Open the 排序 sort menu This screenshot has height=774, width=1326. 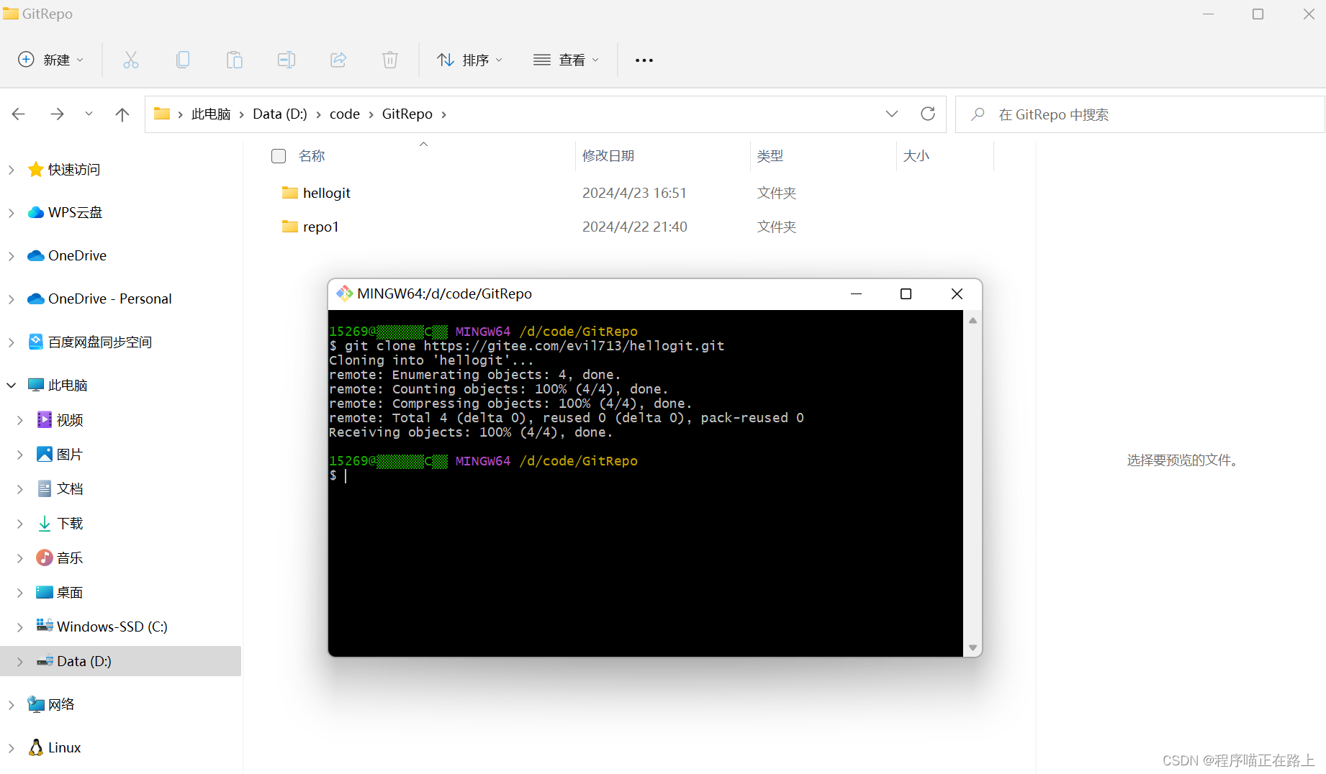click(469, 60)
